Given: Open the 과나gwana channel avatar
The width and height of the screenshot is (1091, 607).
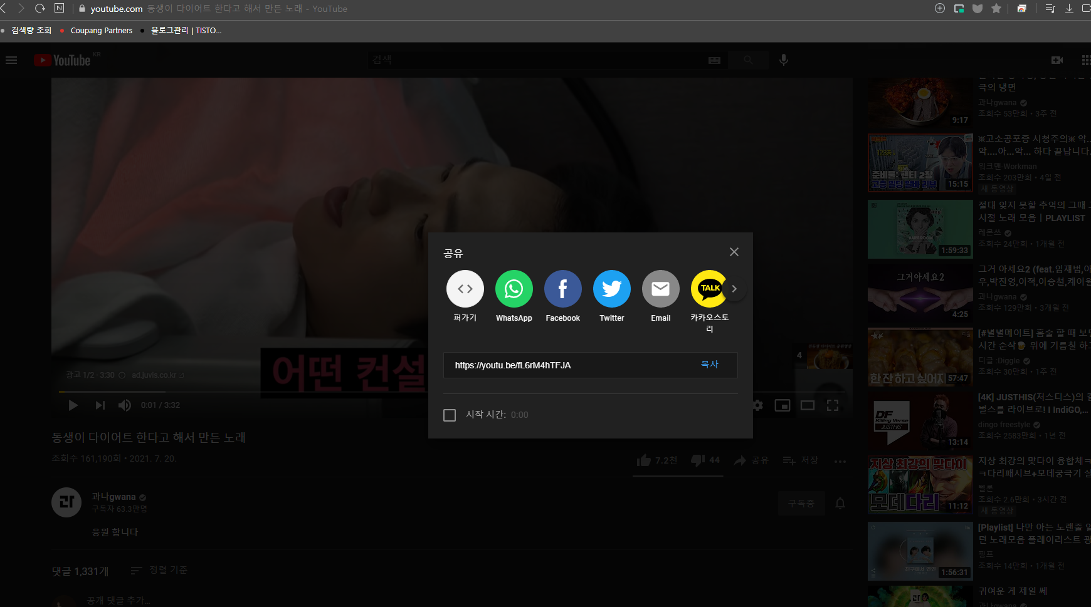Looking at the screenshot, I should (x=66, y=502).
